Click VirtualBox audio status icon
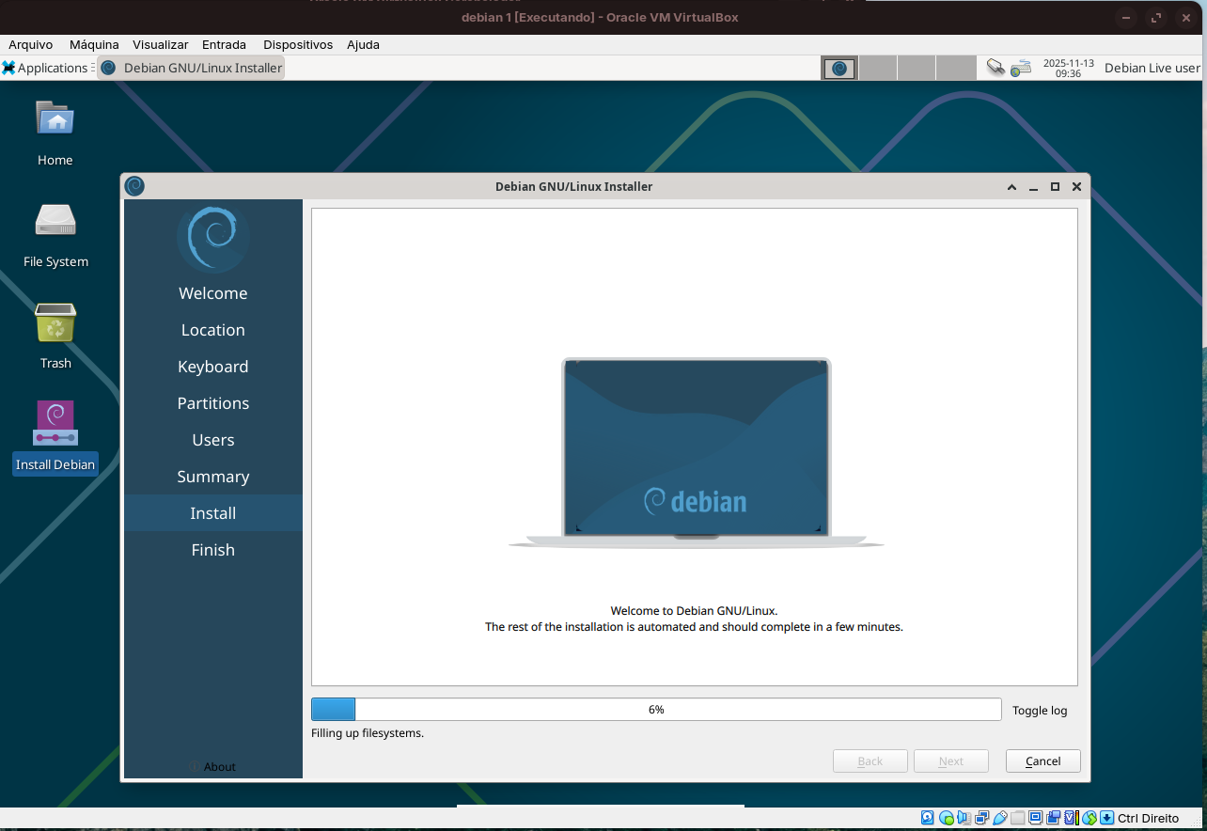The width and height of the screenshot is (1207, 831). tap(965, 818)
